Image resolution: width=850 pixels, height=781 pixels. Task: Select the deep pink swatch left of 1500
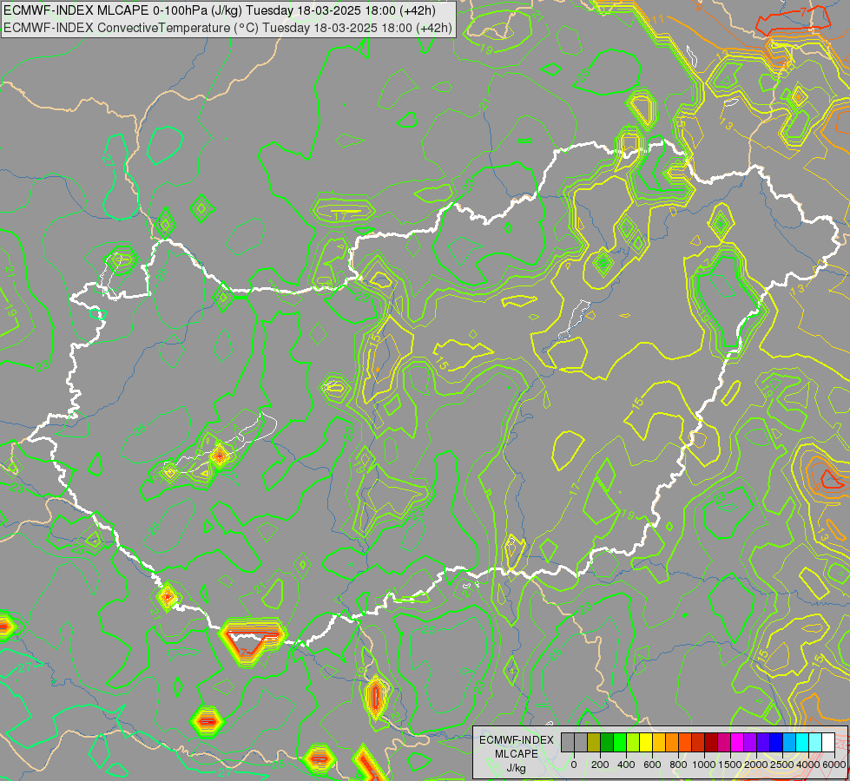point(724,743)
